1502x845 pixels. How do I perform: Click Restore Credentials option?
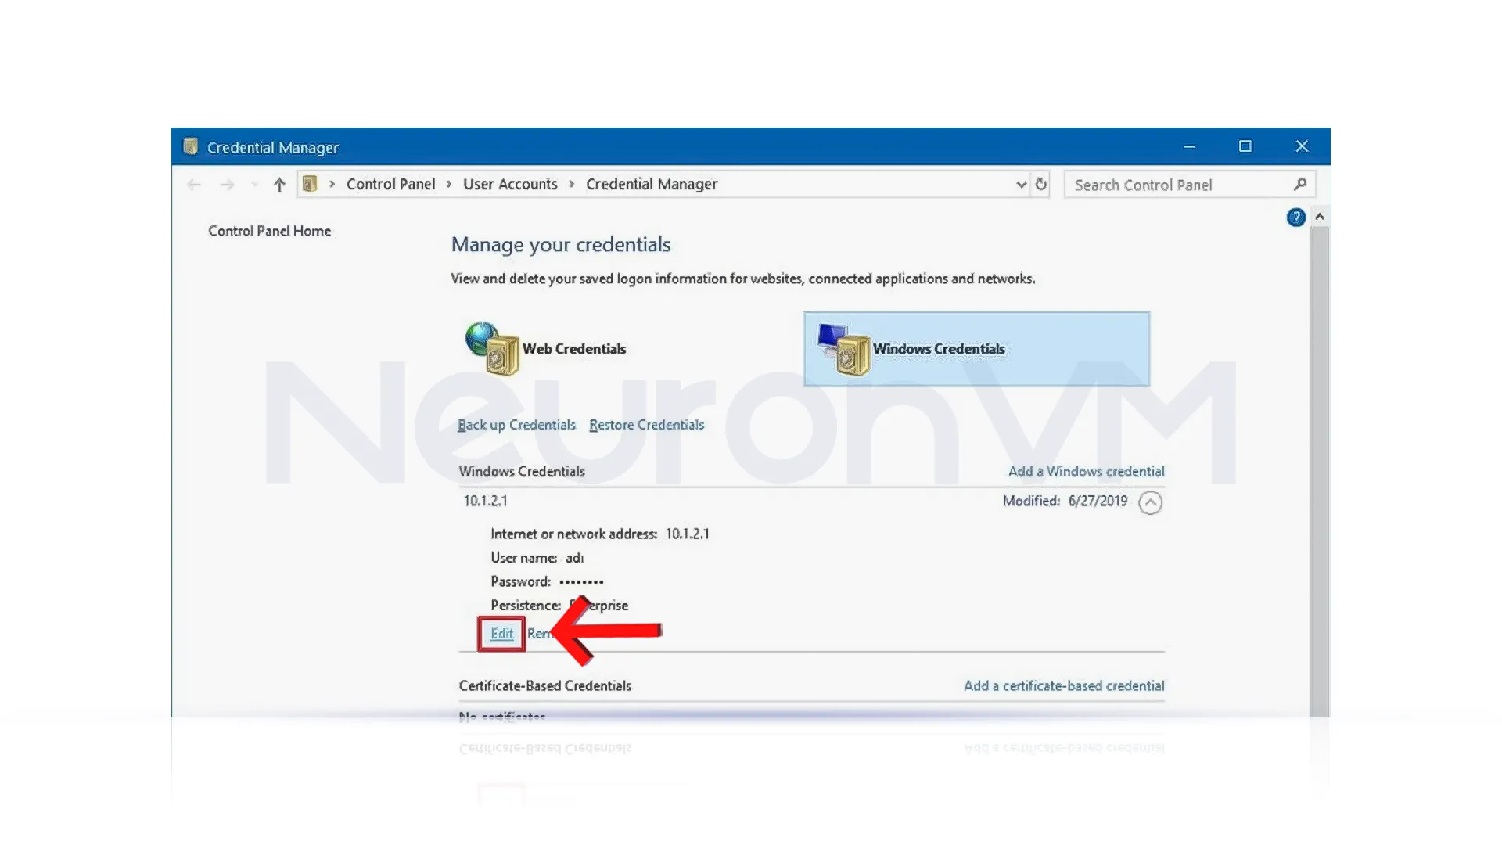pyautogui.click(x=647, y=424)
